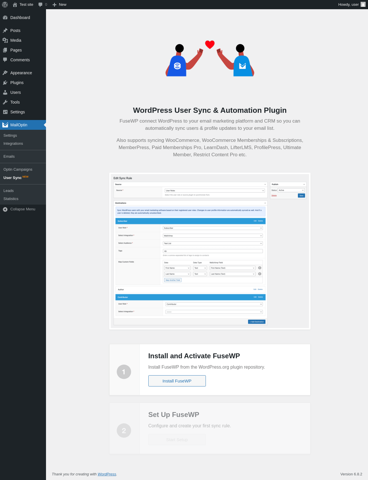Click the Test site link

click(x=23, y=5)
